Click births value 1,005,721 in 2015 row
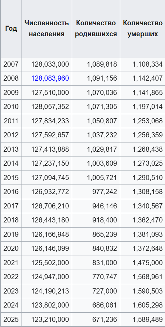The image size is (165, 327). tap(102, 178)
